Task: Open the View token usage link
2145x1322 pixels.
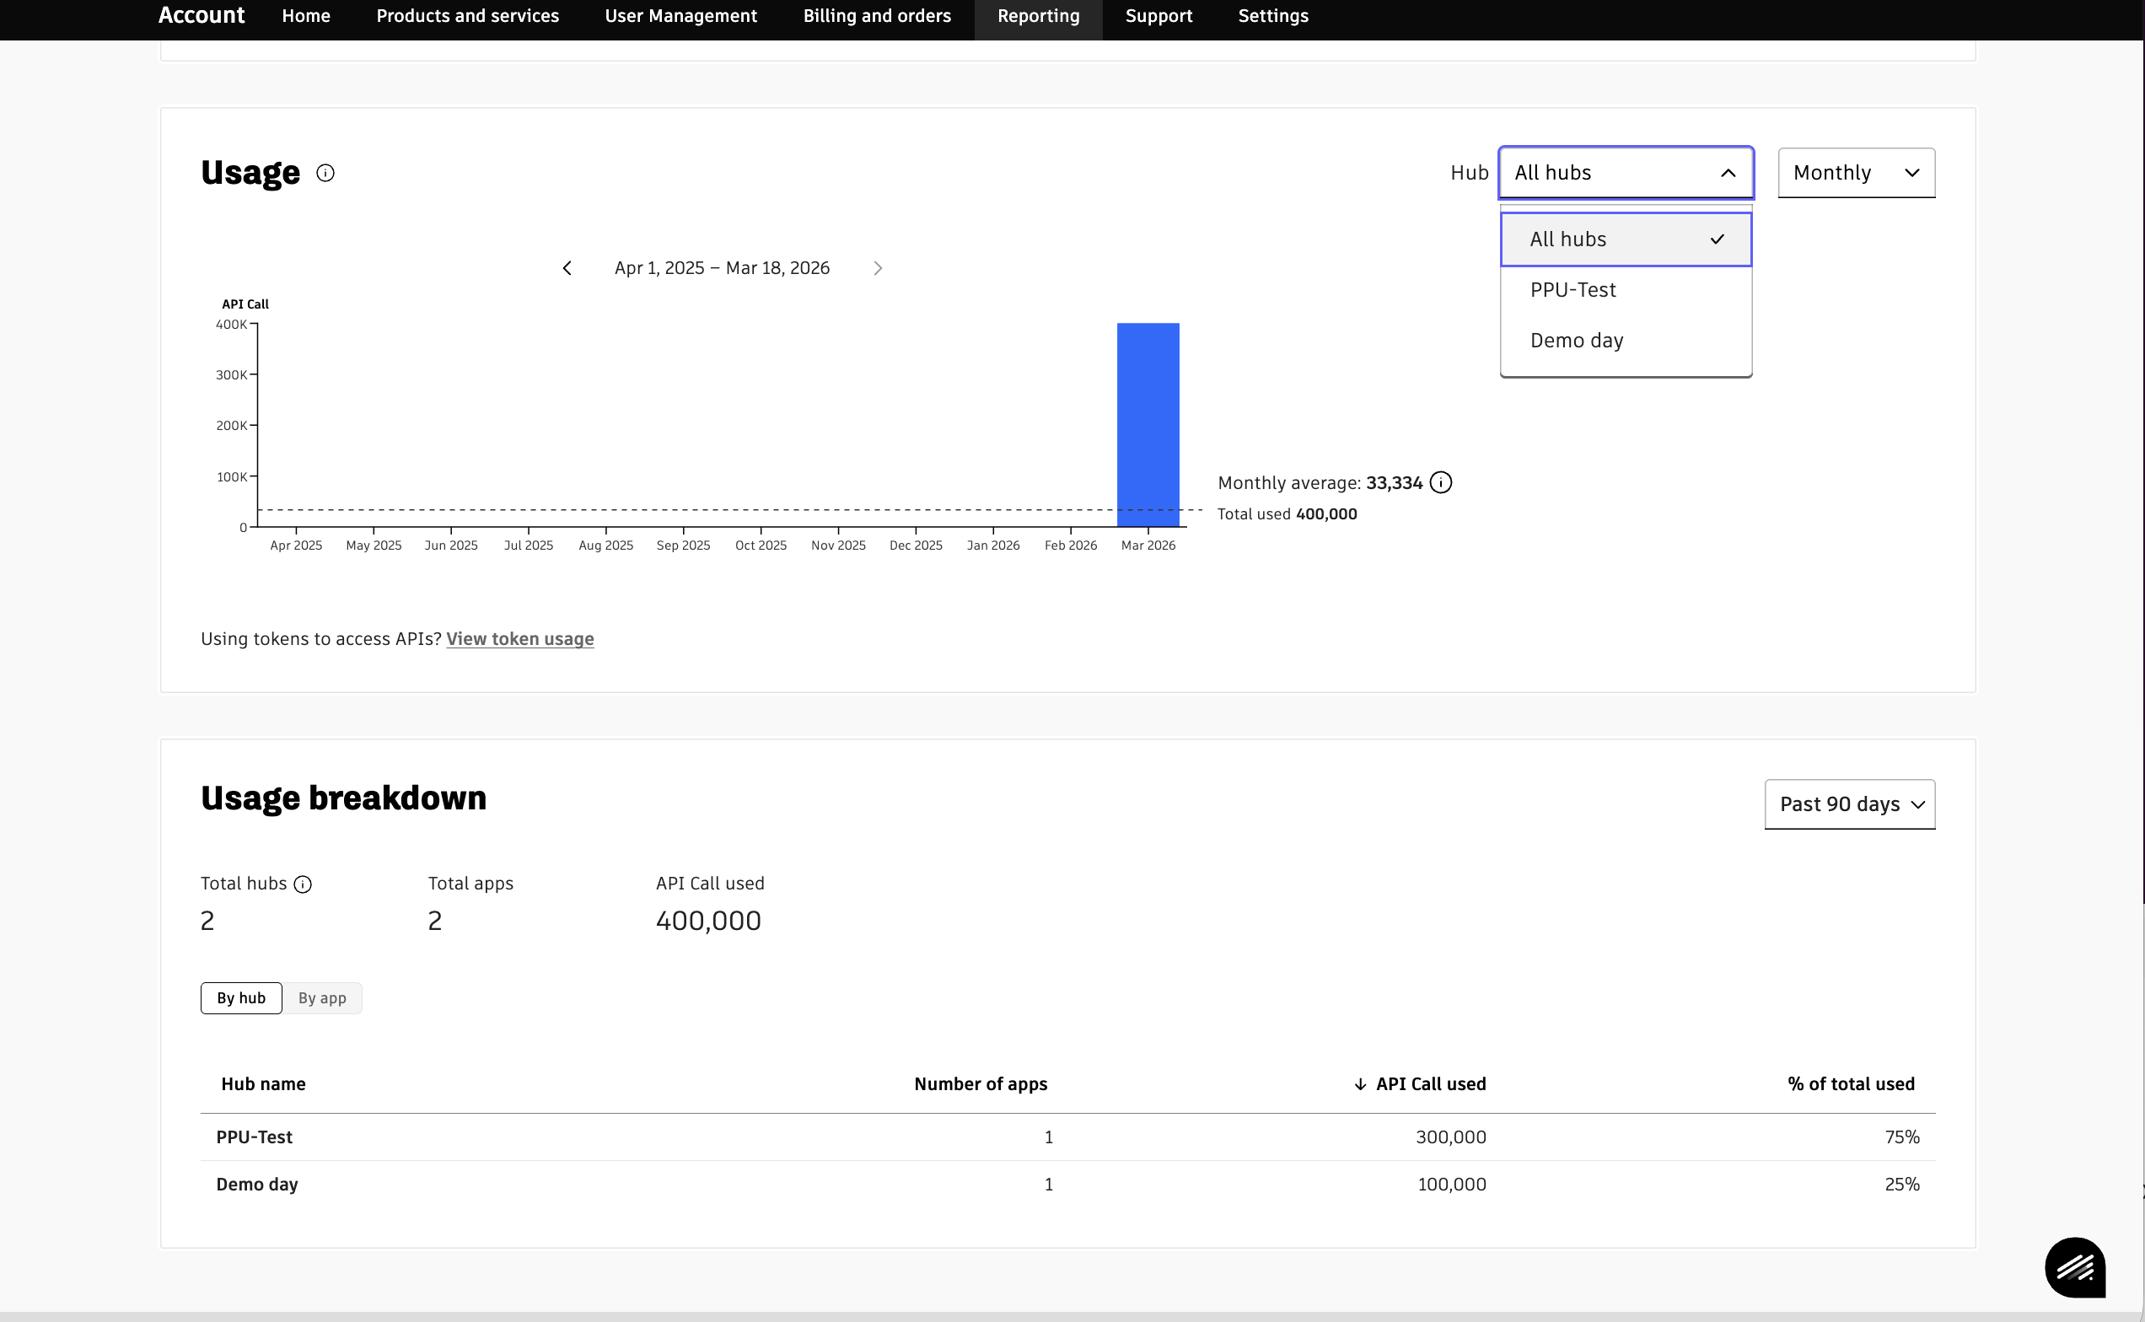Action: pos(519,639)
